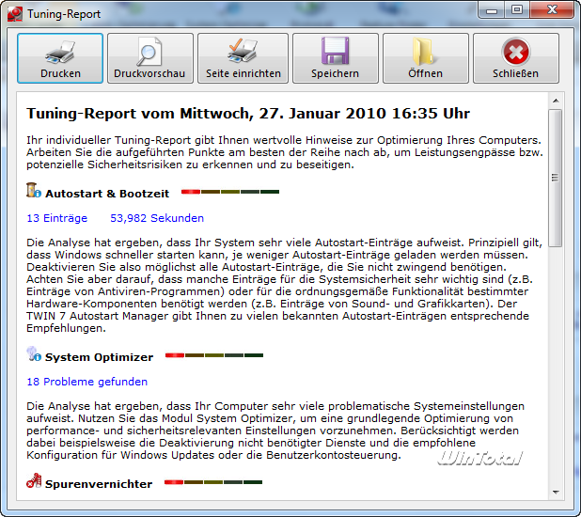The image size is (581, 517).
Task: Click the vertical scrollbar thumb
Action: [555, 178]
